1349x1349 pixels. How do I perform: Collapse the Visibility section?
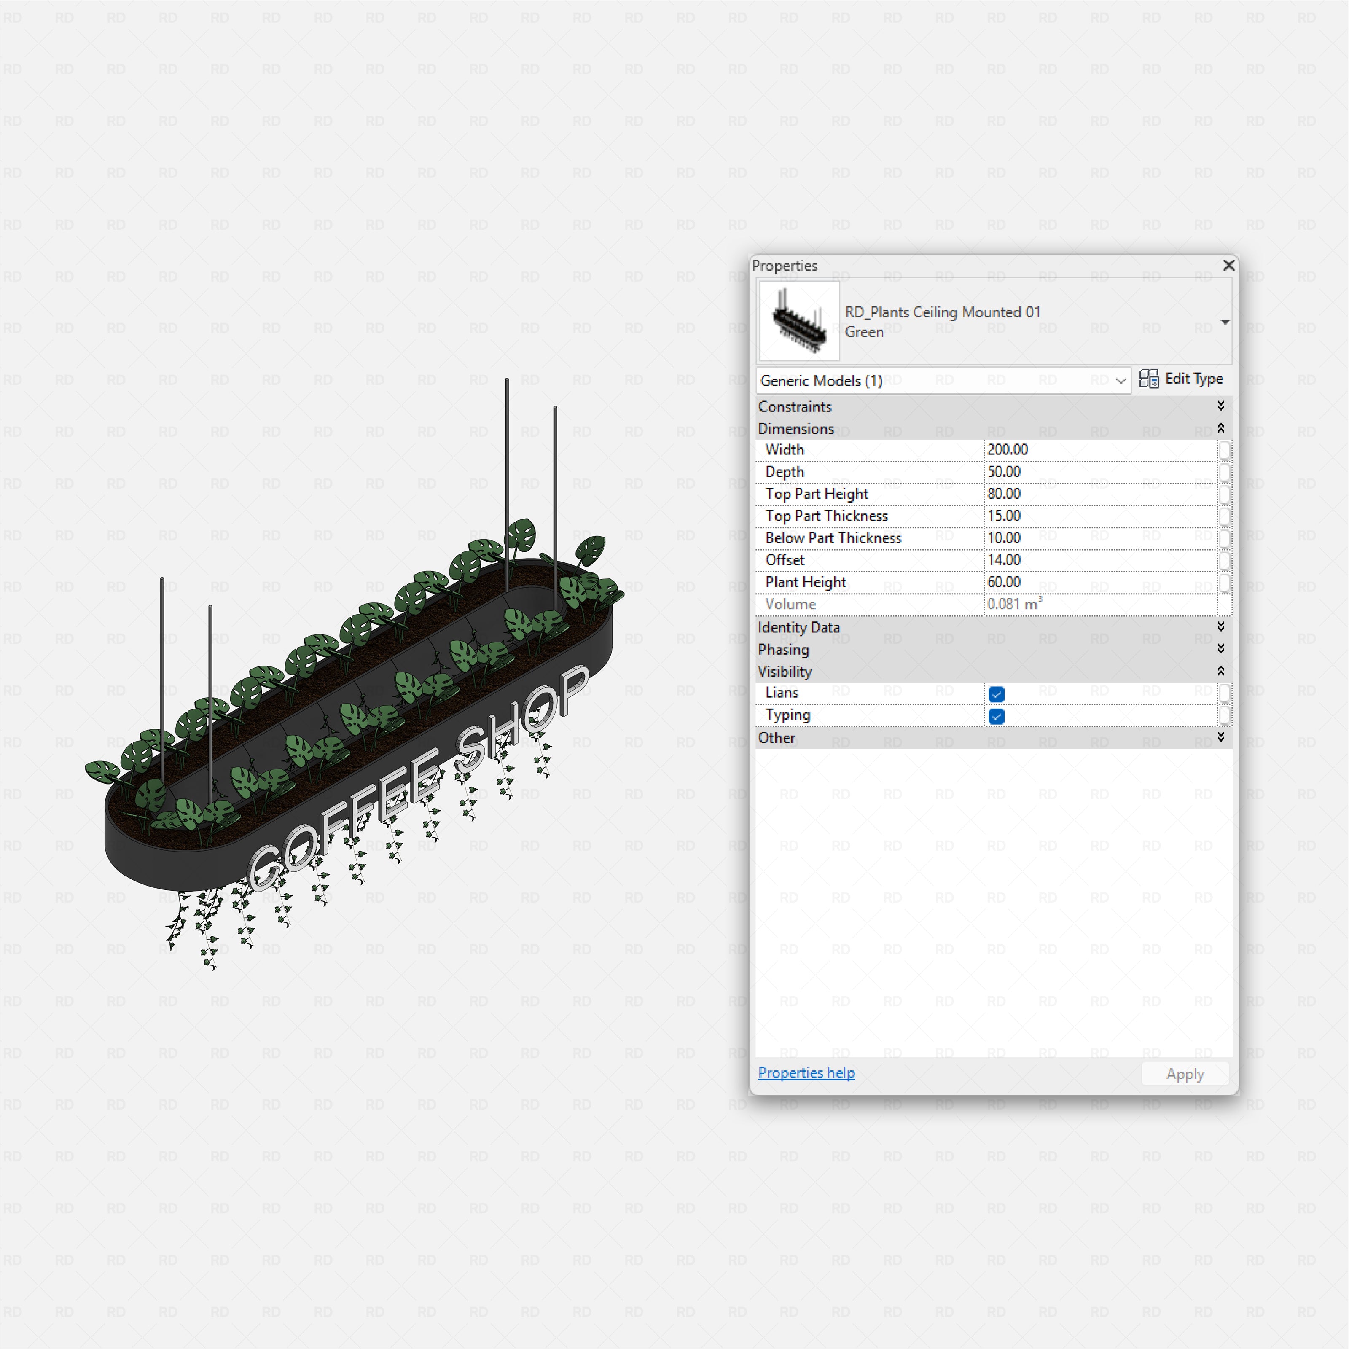pos(1220,671)
